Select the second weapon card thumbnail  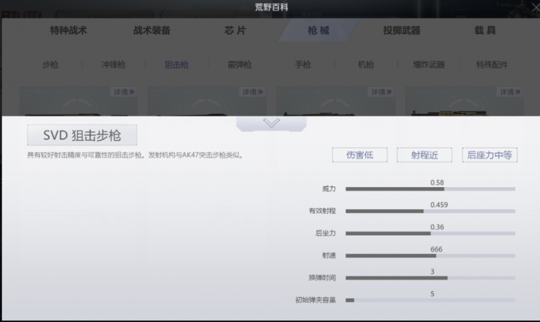pyautogui.click(x=207, y=101)
